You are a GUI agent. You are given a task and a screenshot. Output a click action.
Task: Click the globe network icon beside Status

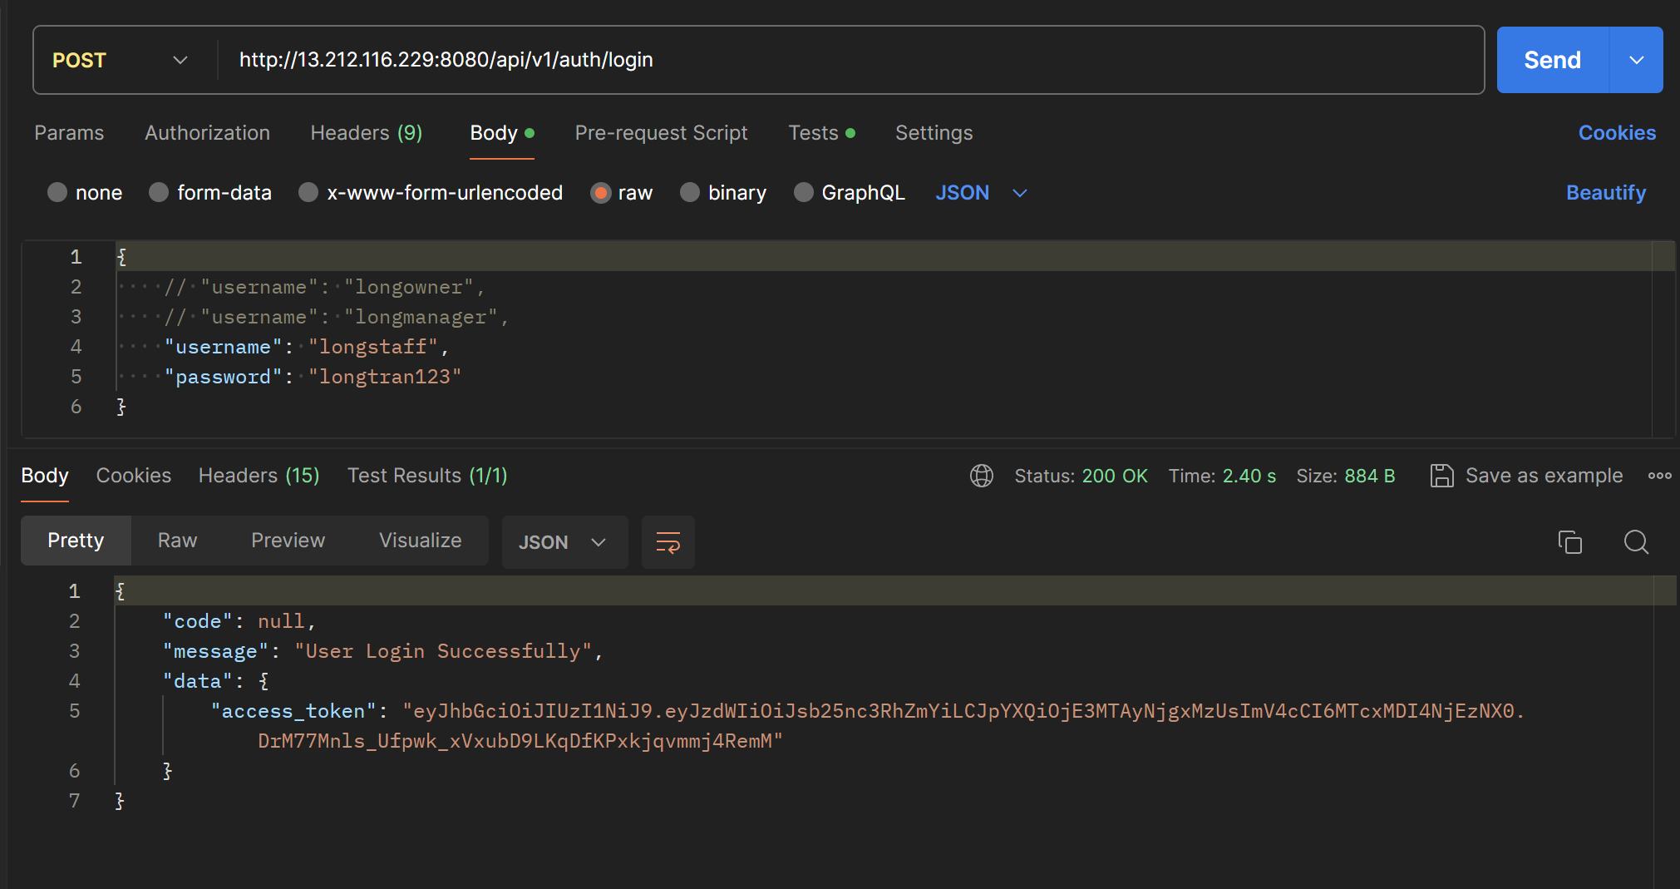[x=982, y=476]
